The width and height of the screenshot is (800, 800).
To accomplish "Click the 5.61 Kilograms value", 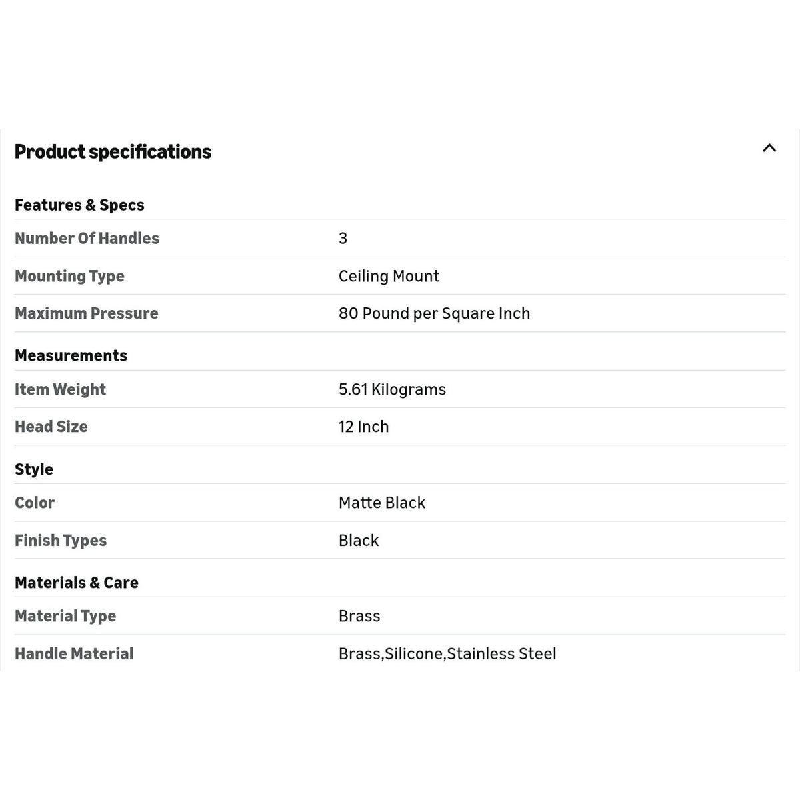I will [x=392, y=389].
